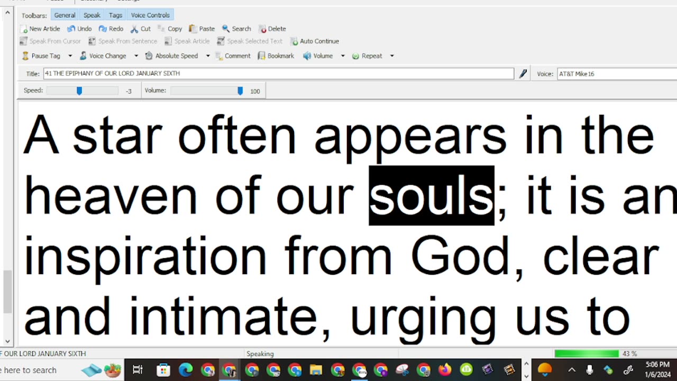Viewport: 677px width, 381px height.
Task: Toggle the General toolbar
Action: (x=65, y=15)
